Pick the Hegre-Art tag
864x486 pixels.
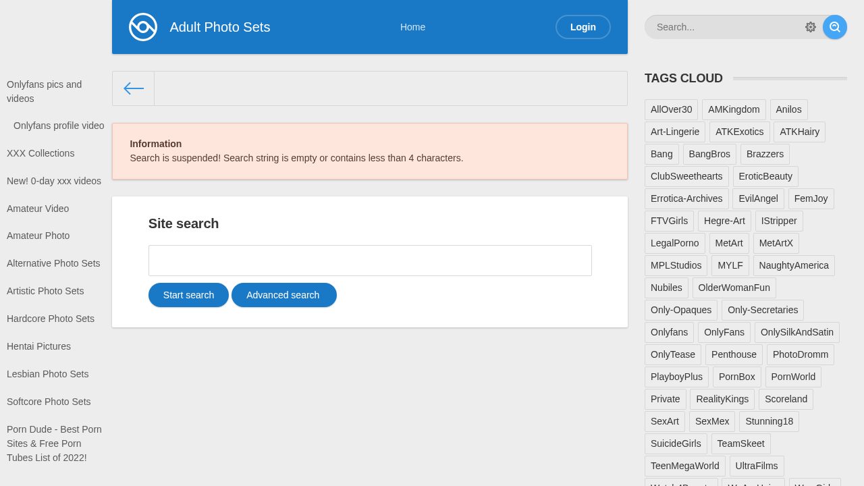[724, 221]
